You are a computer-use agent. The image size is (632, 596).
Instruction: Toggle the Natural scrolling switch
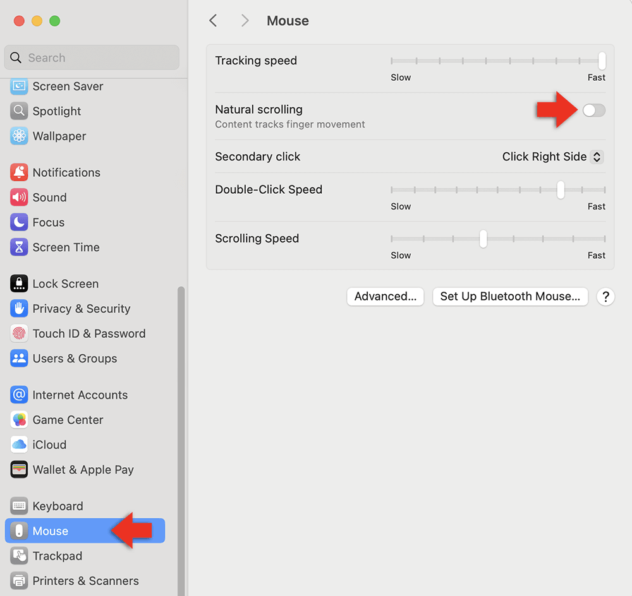pos(593,110)
